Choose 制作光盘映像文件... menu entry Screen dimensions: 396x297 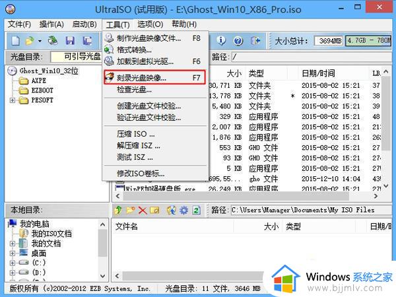click(155, 38)
